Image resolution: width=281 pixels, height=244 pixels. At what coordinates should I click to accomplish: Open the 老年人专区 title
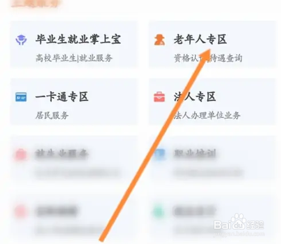click(x=200, y=40)
